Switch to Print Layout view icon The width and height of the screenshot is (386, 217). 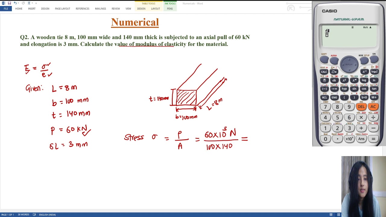339,215
